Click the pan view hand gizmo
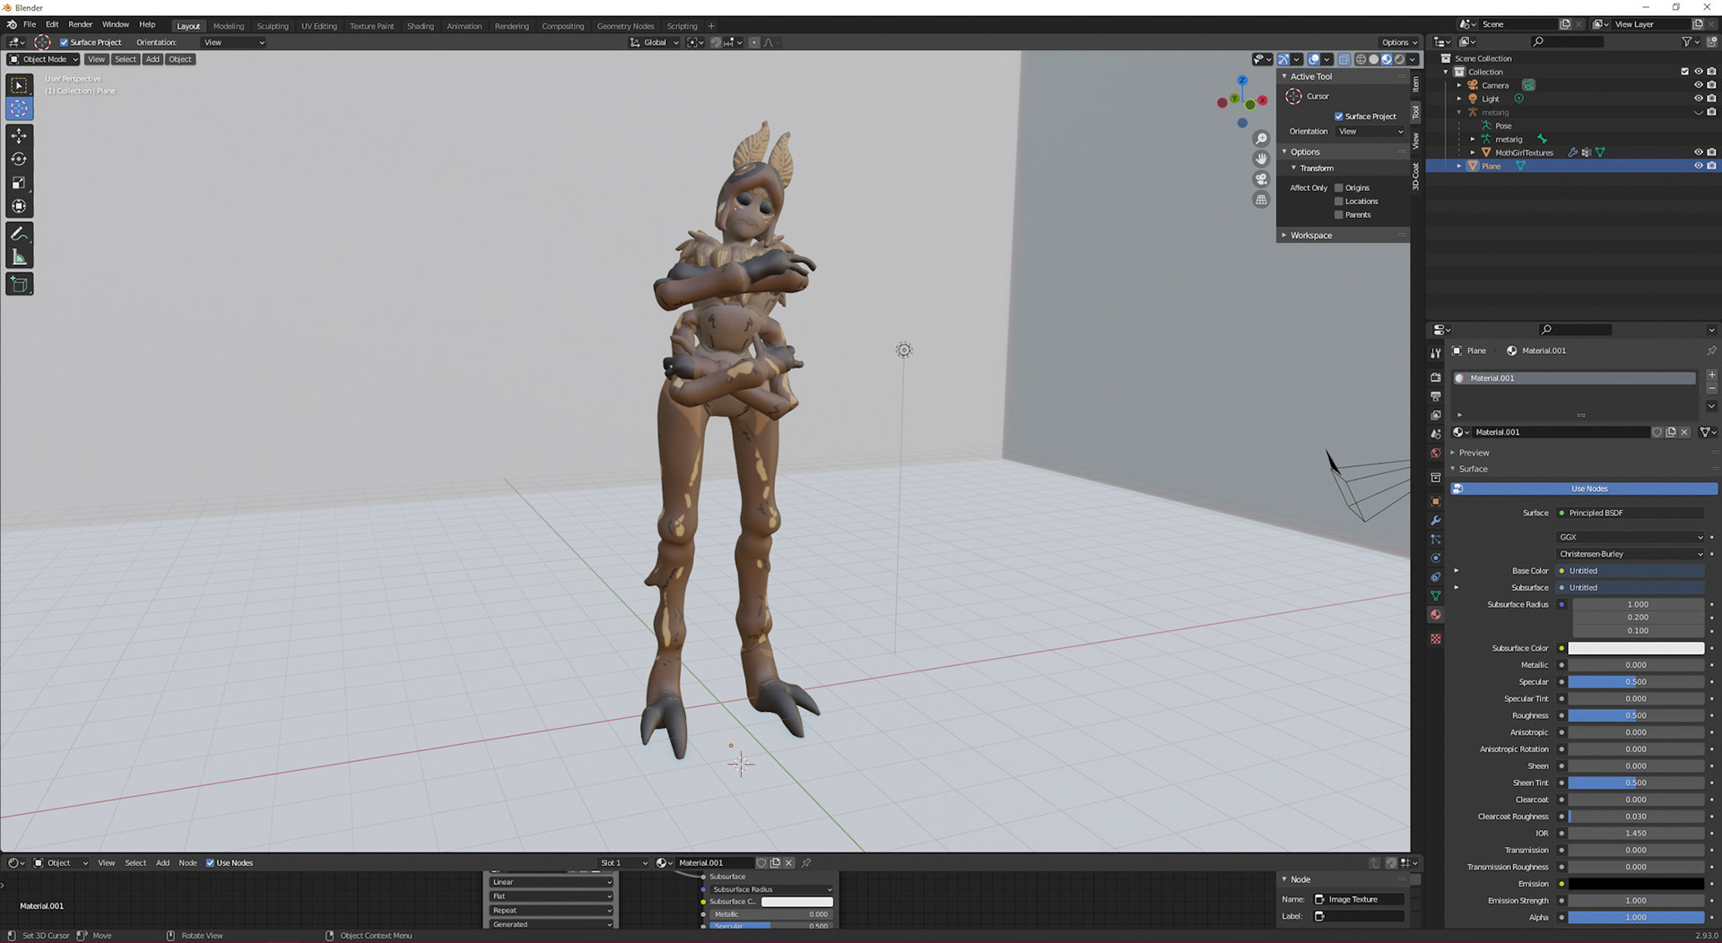 tap(1261, 159)
